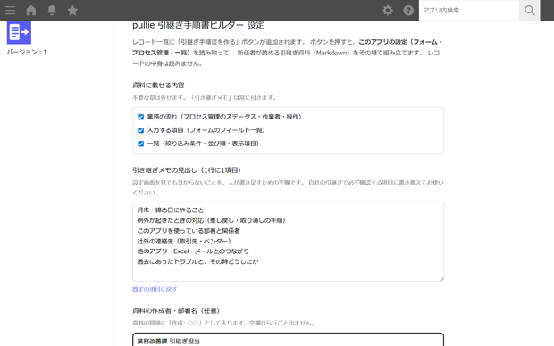
Task: Open favorites star icon
Action: point(72,10)
